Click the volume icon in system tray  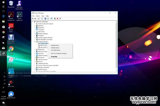(5, 83)
